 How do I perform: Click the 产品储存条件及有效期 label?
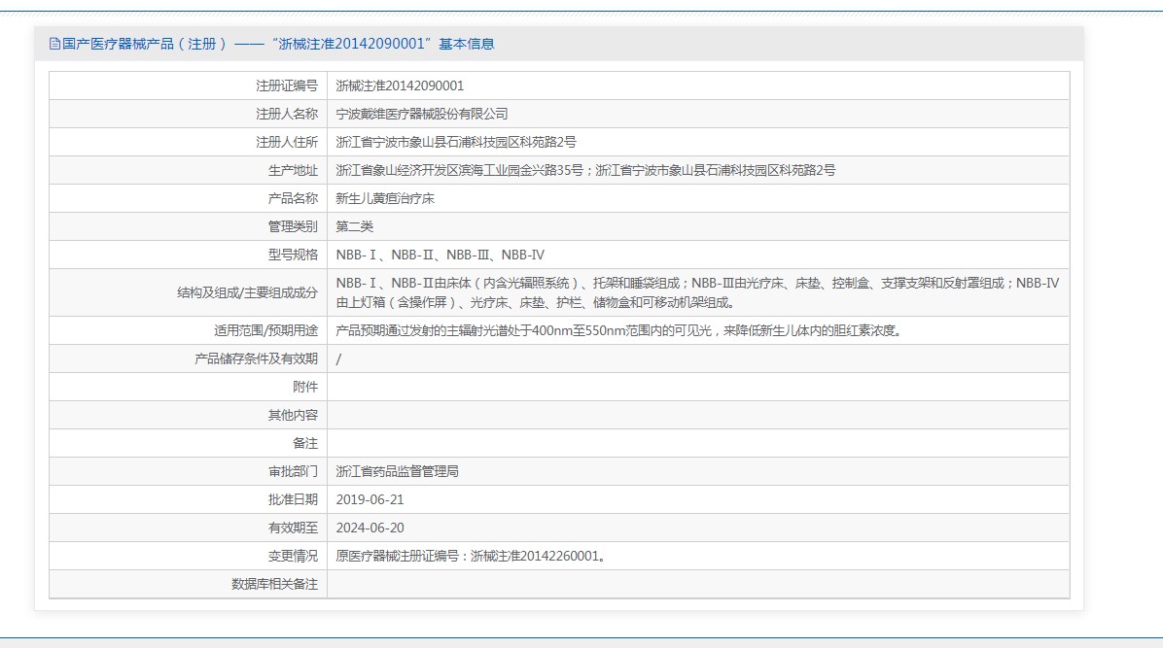click(x=257, y=358)
